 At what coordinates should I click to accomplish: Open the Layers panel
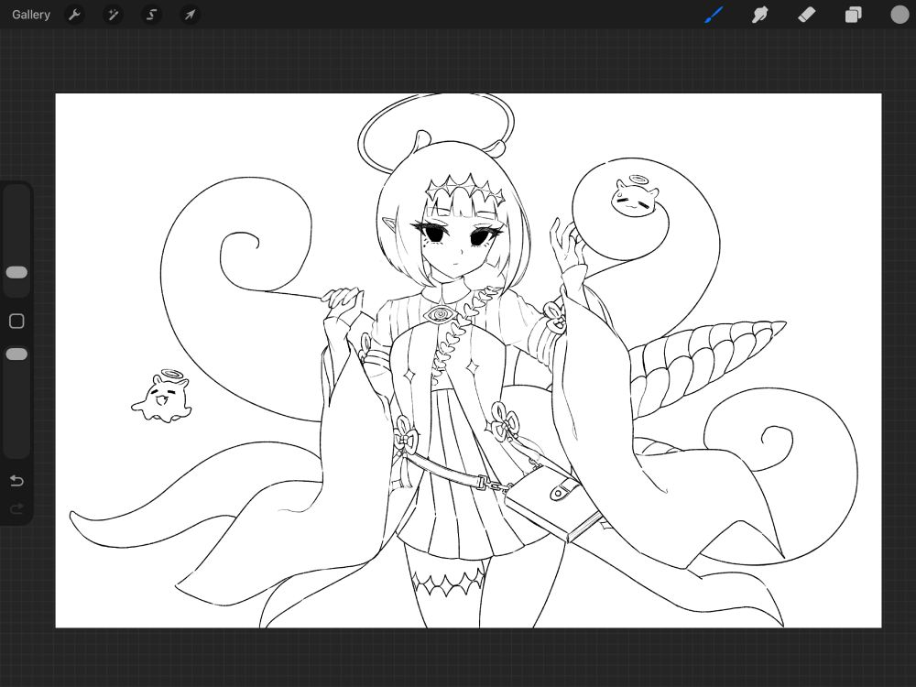[853, 15]
